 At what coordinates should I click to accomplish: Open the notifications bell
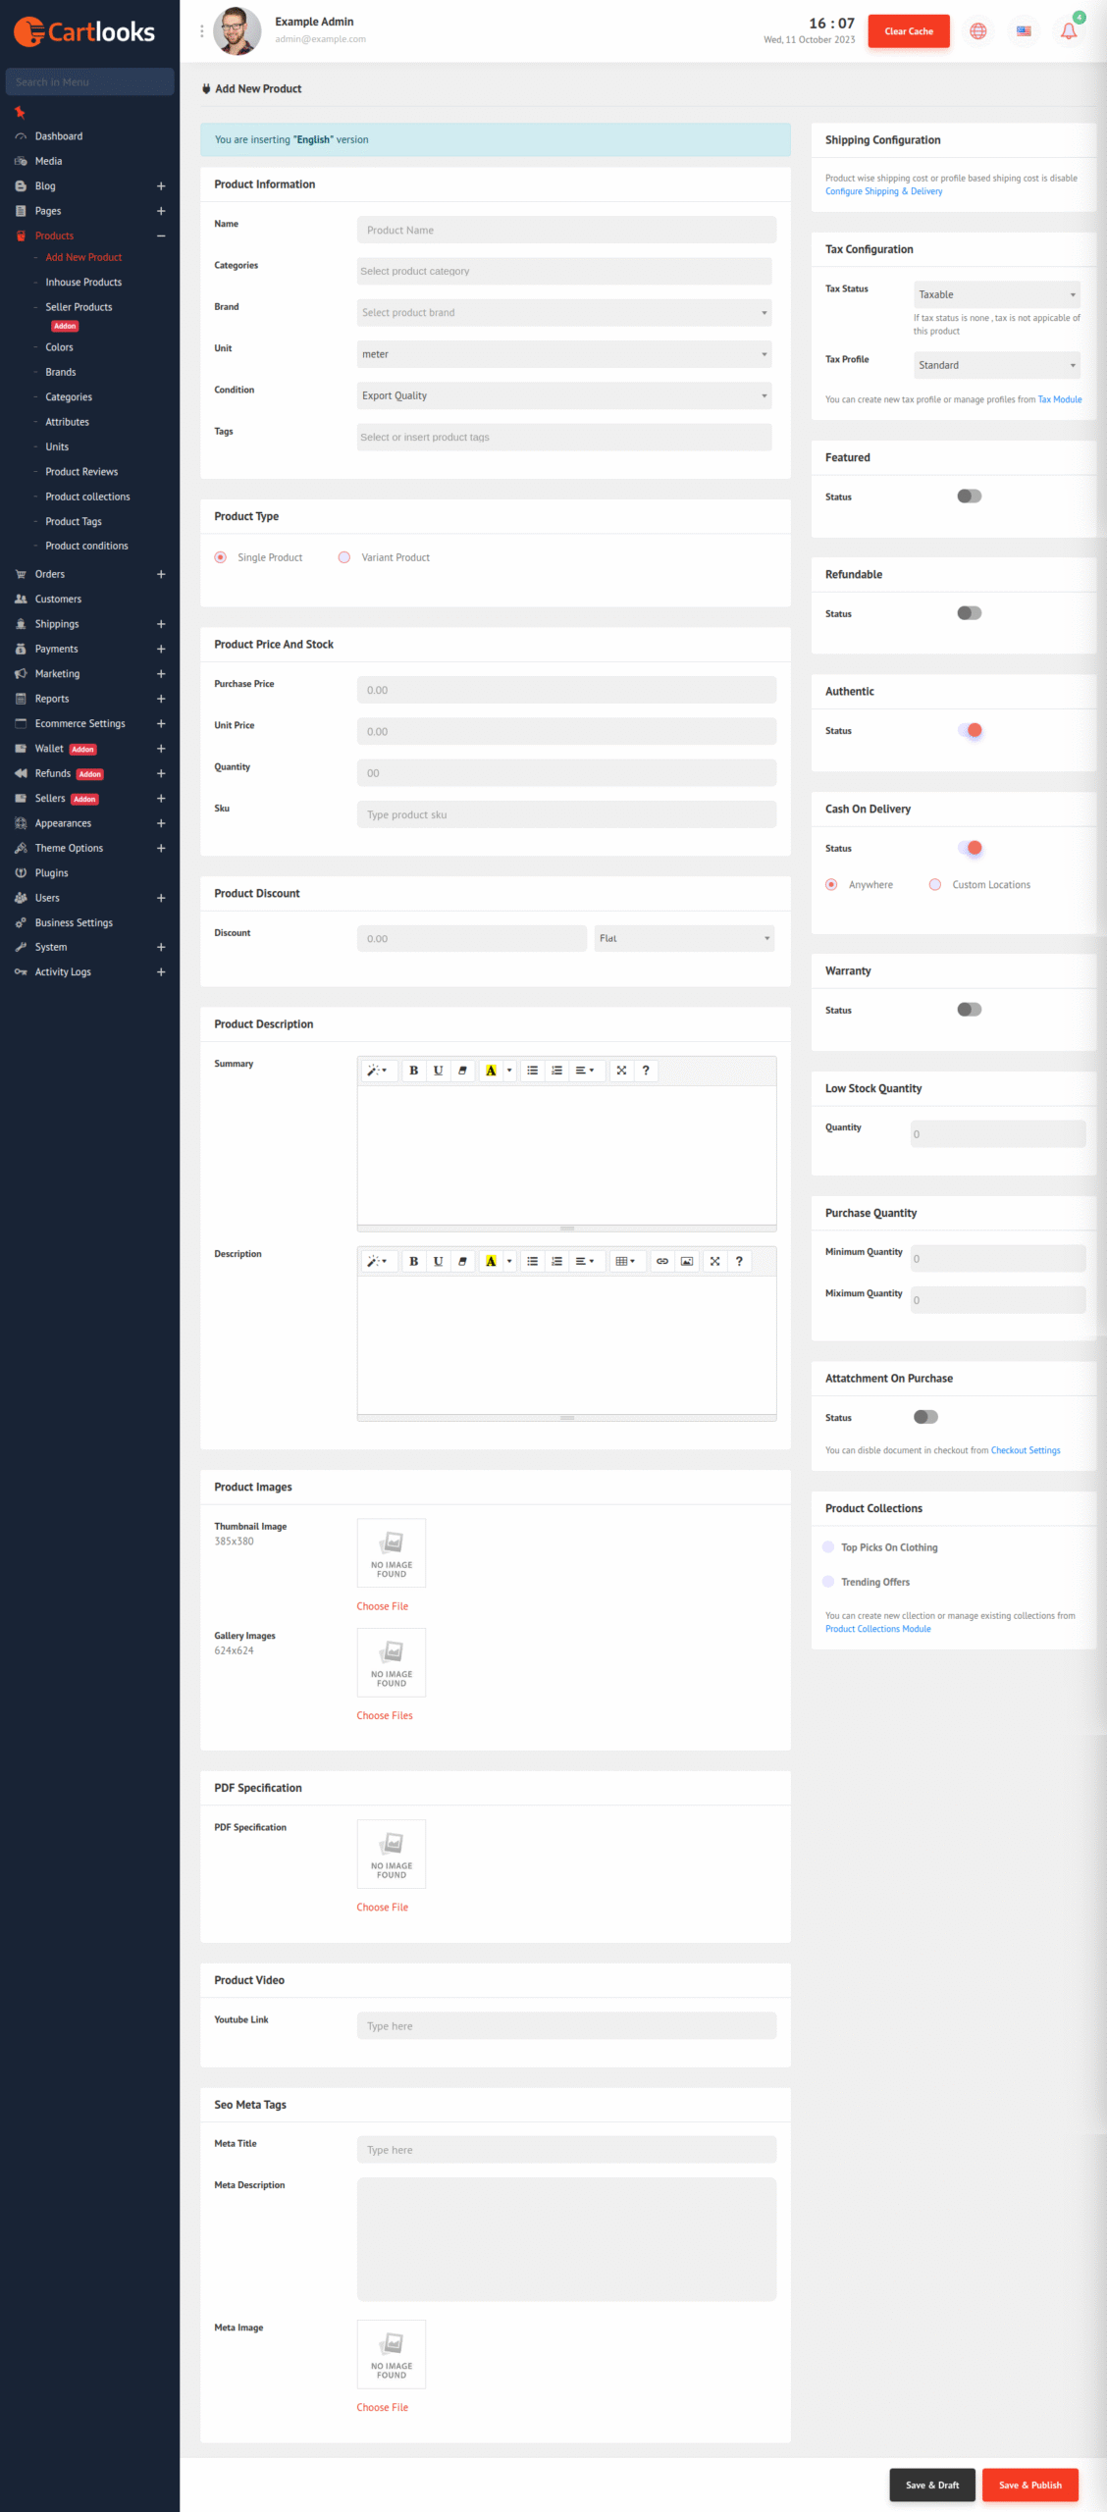[1069, 31]
